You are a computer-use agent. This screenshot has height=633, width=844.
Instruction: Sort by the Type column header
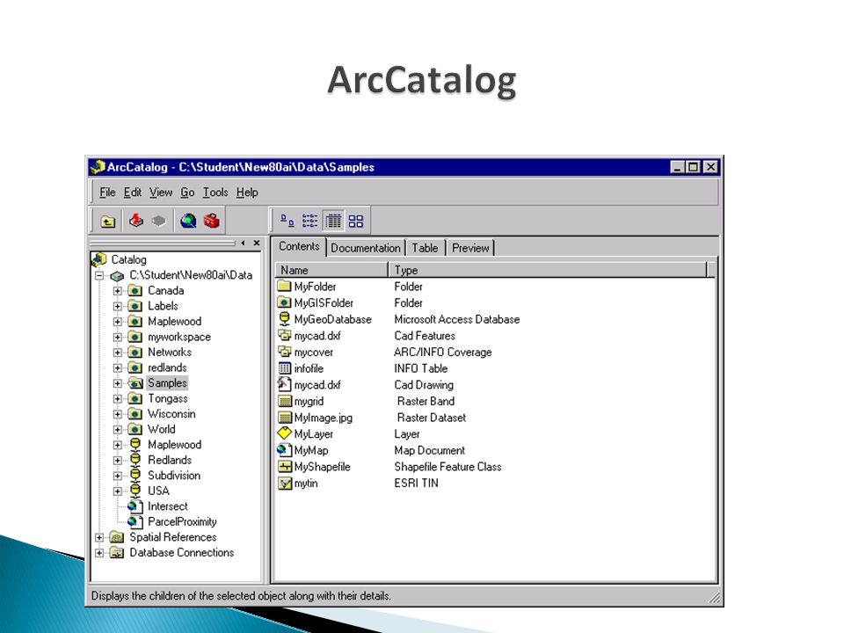click(547, 270)
